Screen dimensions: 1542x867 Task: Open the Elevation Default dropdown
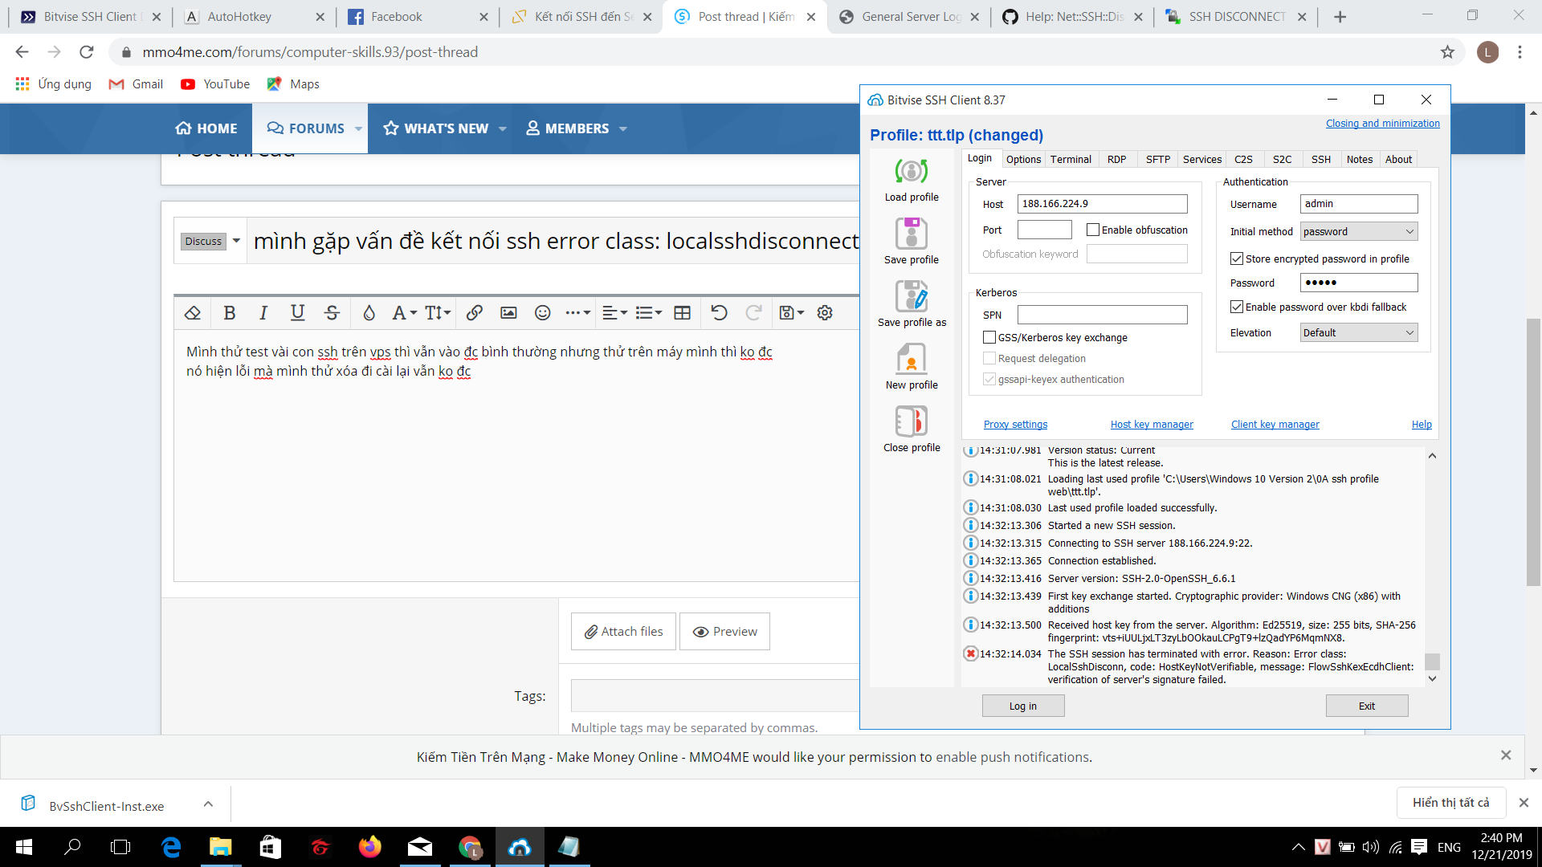pyautogui.click(x=1359, y=332)
